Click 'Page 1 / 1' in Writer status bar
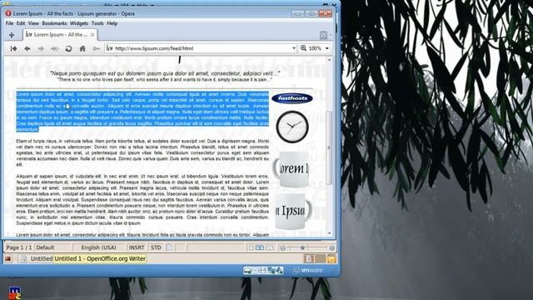The height and width of the screenshot is (300, 533). pyautogui.click(x=19, y=247)
